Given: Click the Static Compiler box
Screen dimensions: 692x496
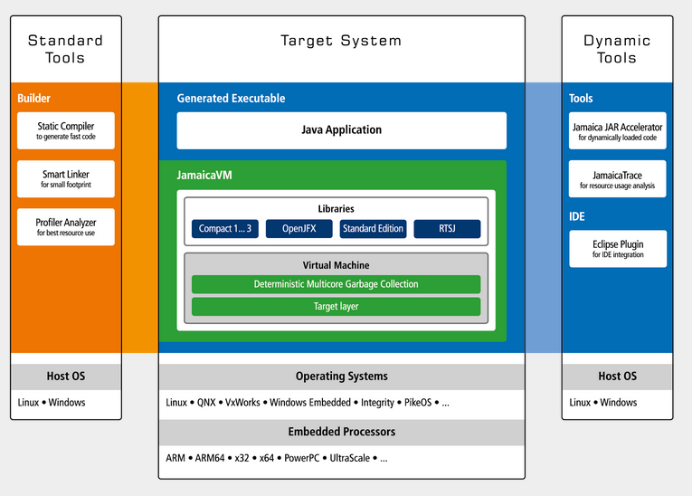Looking at the screenshot, I should (66, 130).
